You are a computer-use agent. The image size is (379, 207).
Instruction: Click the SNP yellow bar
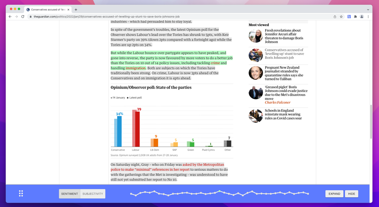[x=176, y=144]
